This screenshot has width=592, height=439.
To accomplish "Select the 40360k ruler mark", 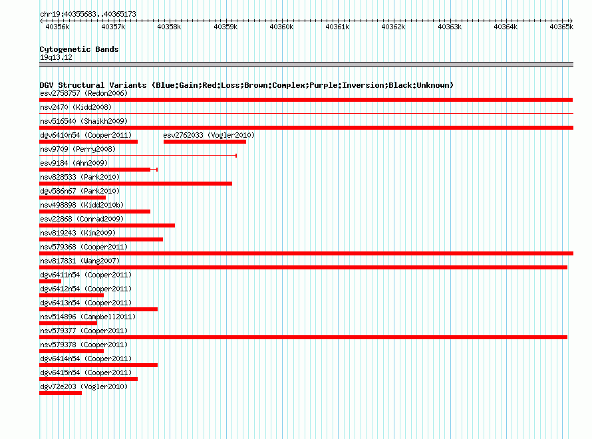I will (281, 27).
